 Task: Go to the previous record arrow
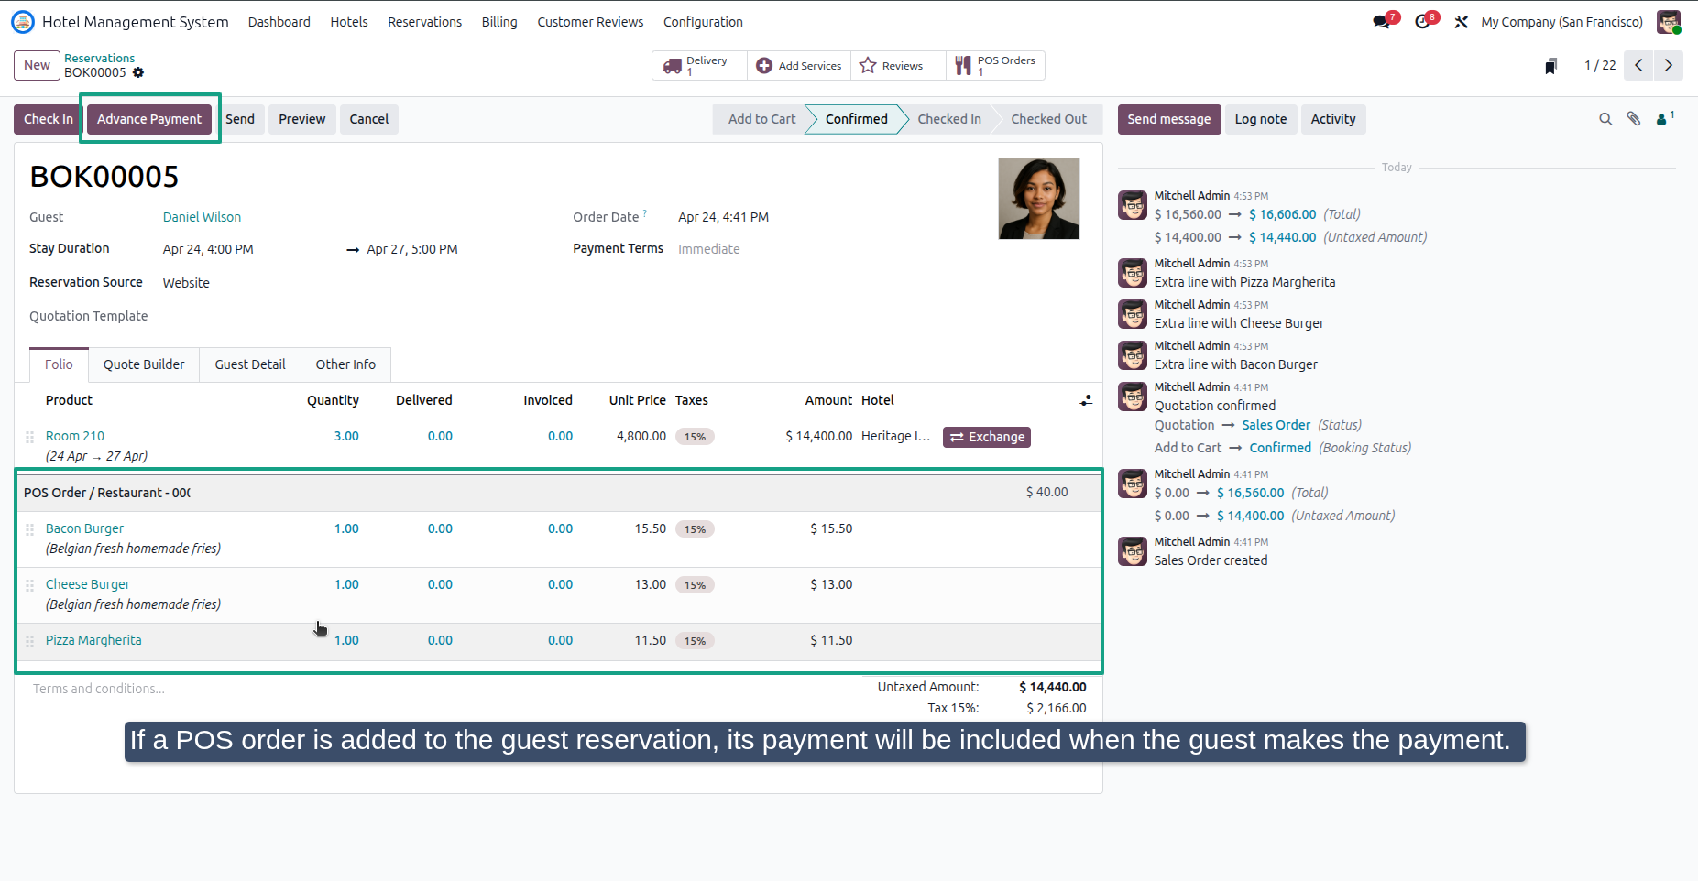pyautogui.click(x=1638, y=65)
